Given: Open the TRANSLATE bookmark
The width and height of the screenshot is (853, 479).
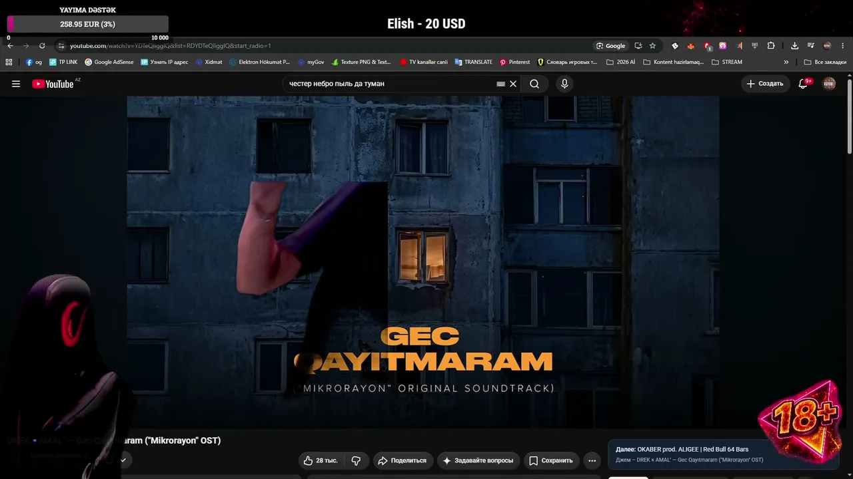Looking at the screenshot, I should coord(474,62).
